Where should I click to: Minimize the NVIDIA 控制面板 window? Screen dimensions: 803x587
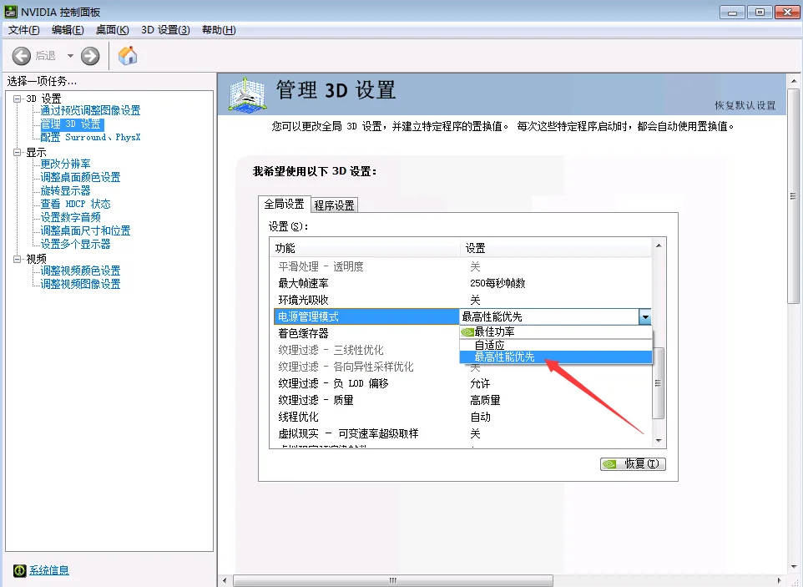(x=732, y=12)
